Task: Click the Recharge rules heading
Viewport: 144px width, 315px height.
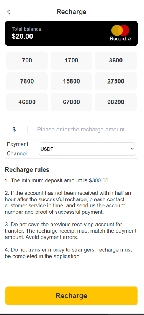Action: 27,170
